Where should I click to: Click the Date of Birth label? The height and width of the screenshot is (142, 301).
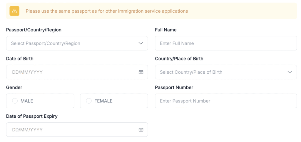pos(20,59)
